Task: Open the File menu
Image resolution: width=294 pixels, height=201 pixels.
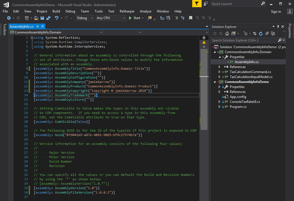Action: click(5, 11)
